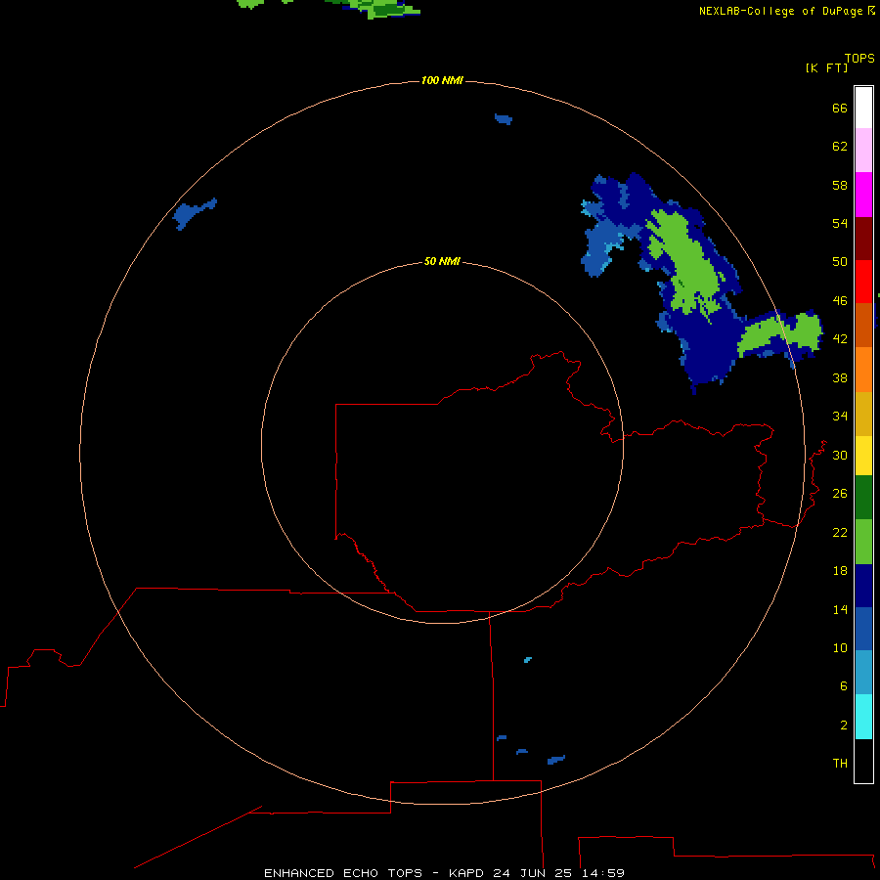Click the legend value 10
880x880 pixels.
pyautogui.click(x=840, y=647)
